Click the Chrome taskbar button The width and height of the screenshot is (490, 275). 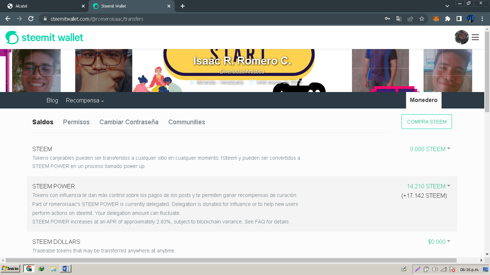click(x=29, y=269)
